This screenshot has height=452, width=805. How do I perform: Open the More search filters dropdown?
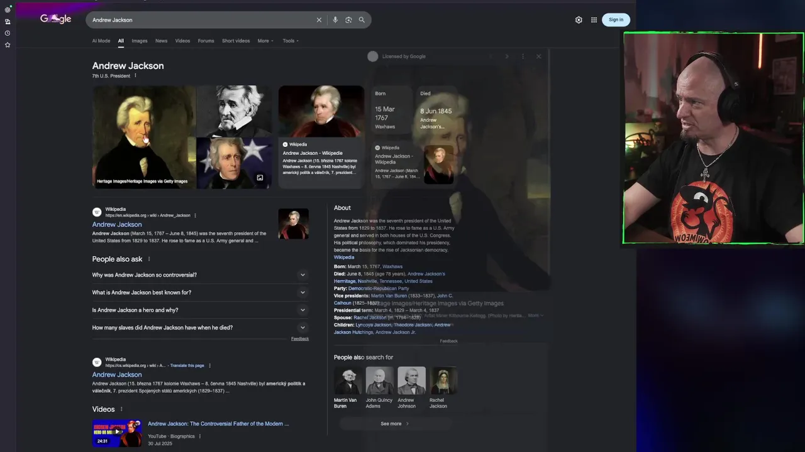[265, 41]
